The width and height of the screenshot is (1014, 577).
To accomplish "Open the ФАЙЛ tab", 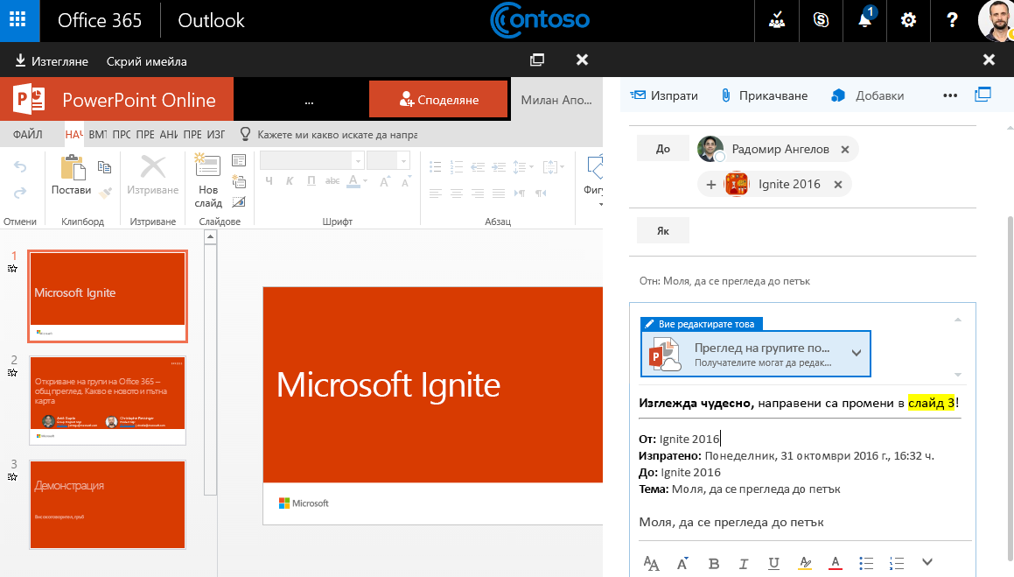I will [x=28, y=135].
